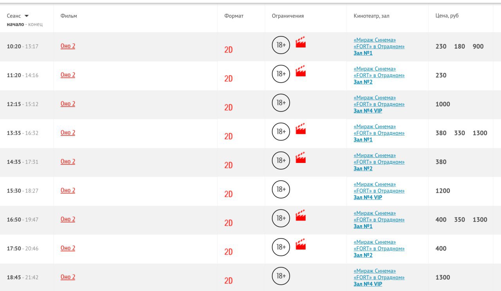Open Зал №1 link in the 16:50 row

coord(363,226)
